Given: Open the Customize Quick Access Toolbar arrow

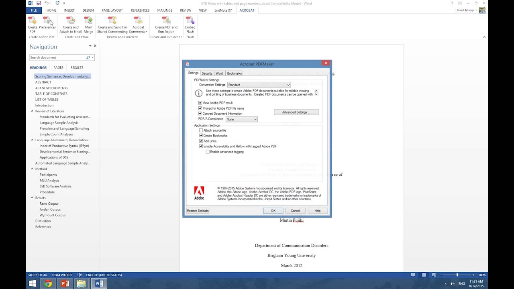Looking at the screenshot, I should pyautogui.click(x=63, y=3).
